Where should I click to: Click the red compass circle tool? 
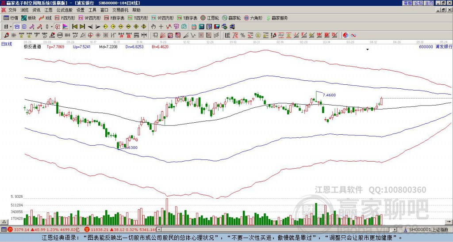(x=90, y=35)
